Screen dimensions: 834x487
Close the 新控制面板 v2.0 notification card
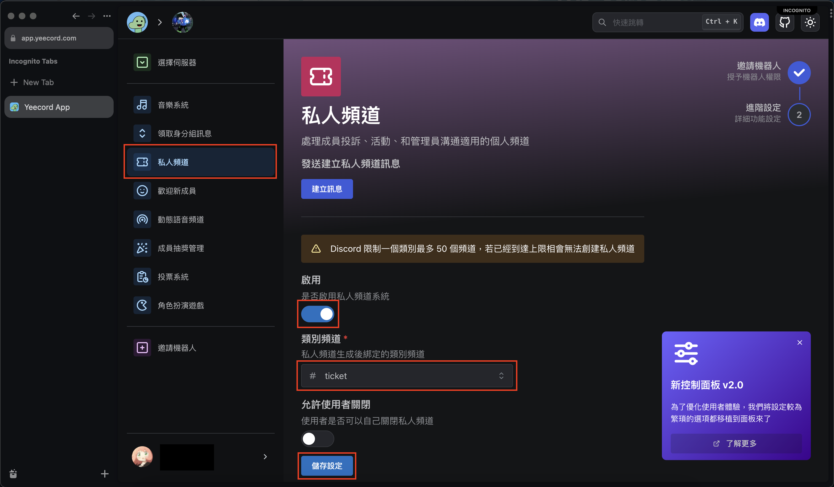pos(800,342)
